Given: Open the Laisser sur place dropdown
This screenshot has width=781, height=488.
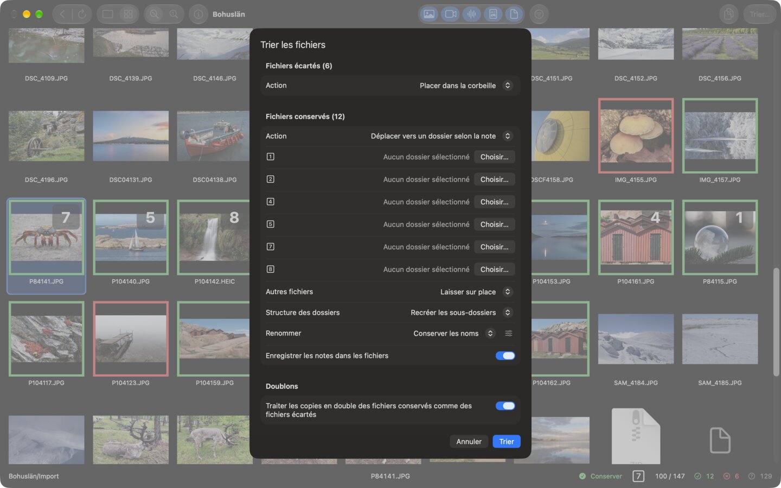Looking at the screenshot, I should click(x=476, y=292).
